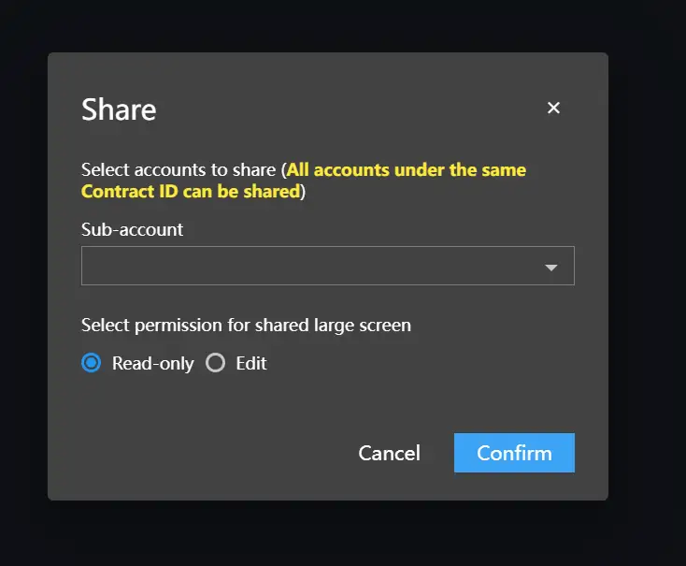
Task: Click the Share dialog title
Action: (x=119, y=109)
